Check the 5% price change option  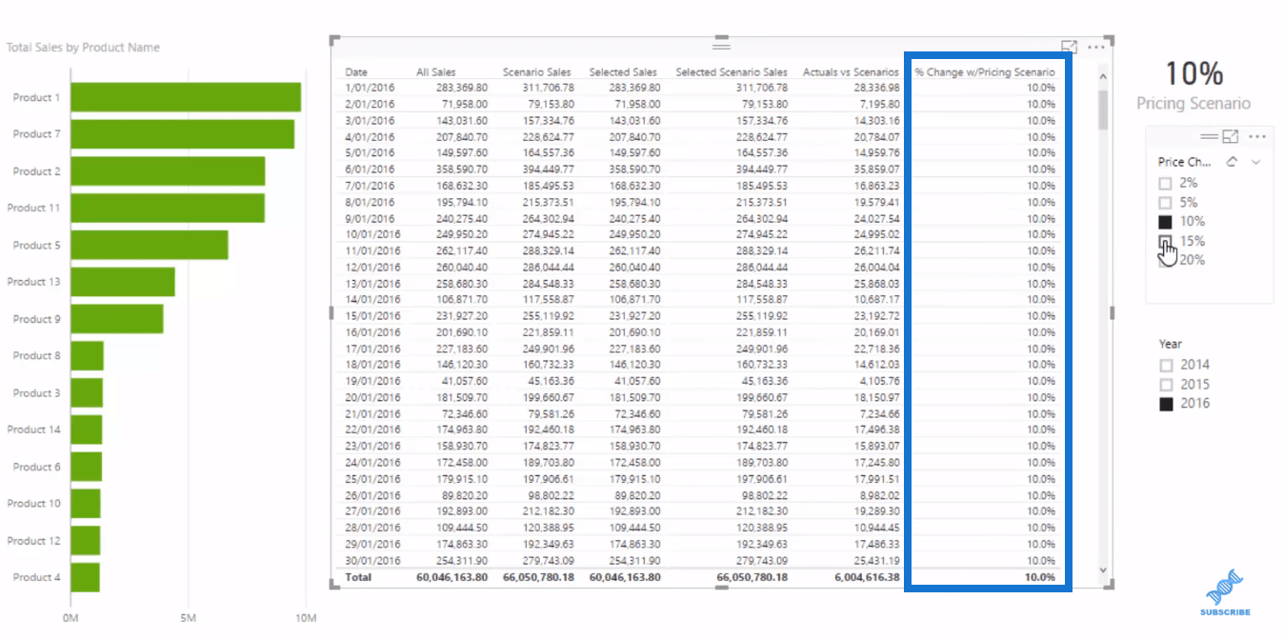(x=1165, y=203)
